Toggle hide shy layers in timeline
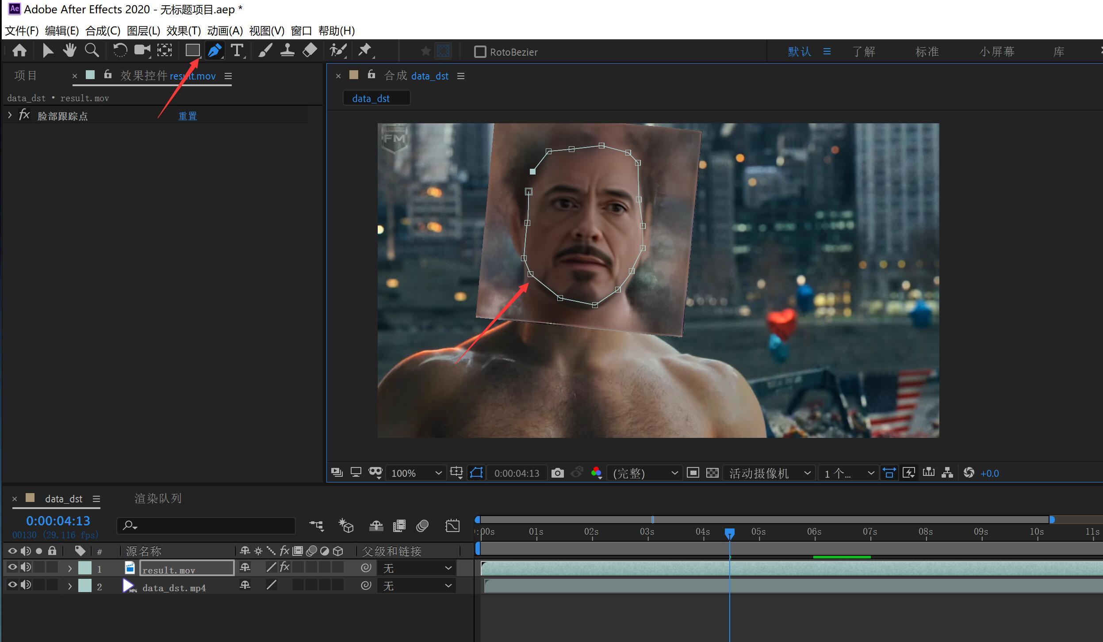This screenshot has height=642, width=1103. point(376,526)
